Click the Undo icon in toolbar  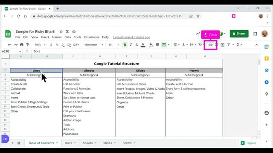(9, 45)
